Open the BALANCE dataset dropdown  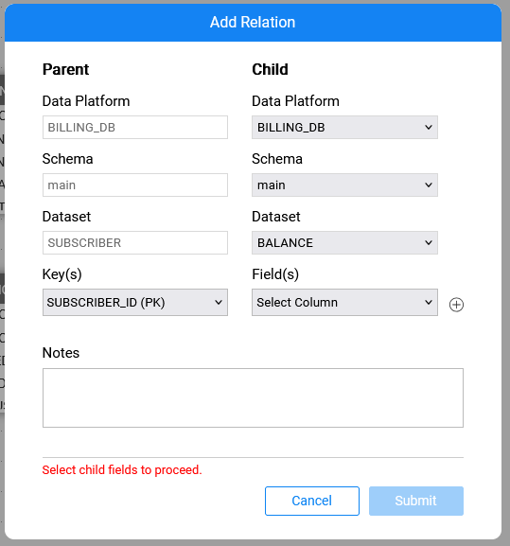coord(344,242)
